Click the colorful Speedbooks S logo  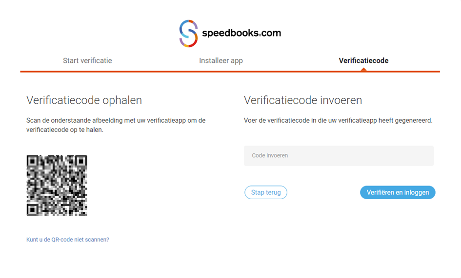point(188,34)
